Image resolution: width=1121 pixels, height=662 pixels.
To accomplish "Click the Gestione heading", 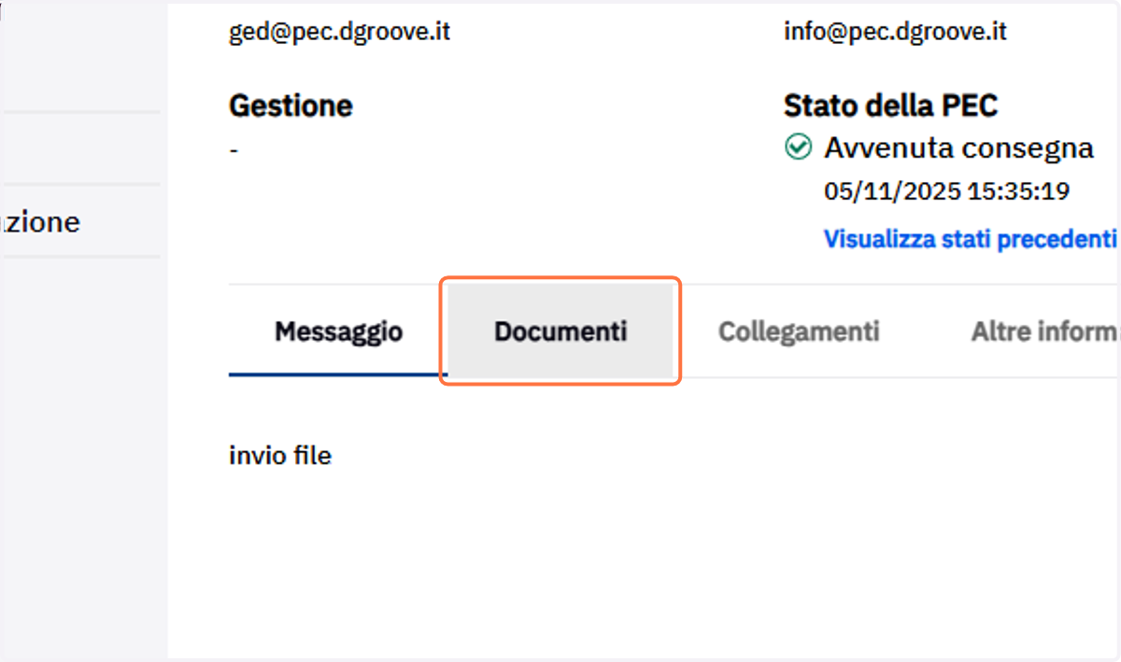I will point(291,106).
